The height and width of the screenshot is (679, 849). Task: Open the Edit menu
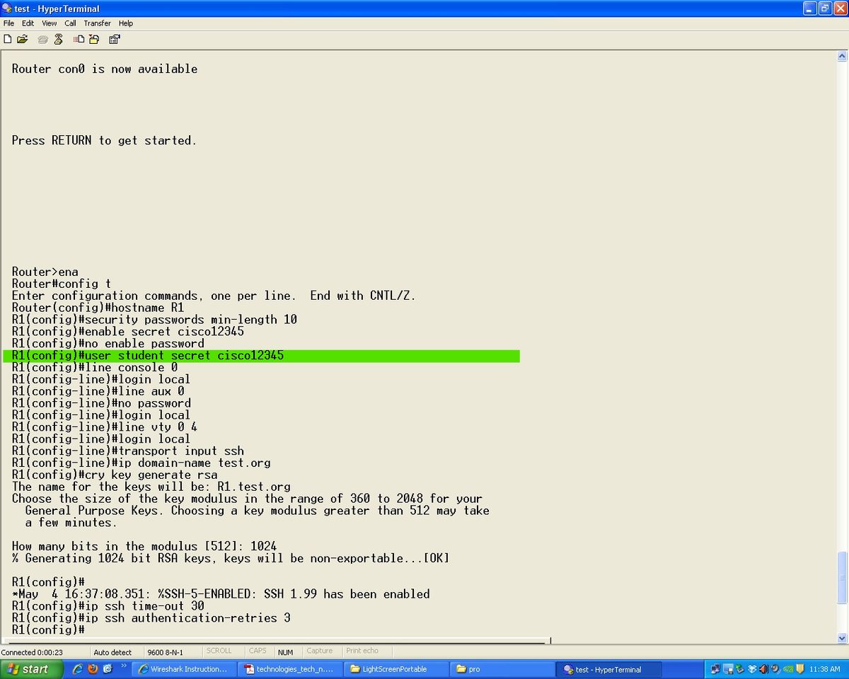pyautogui.click(x=28, y=23)
